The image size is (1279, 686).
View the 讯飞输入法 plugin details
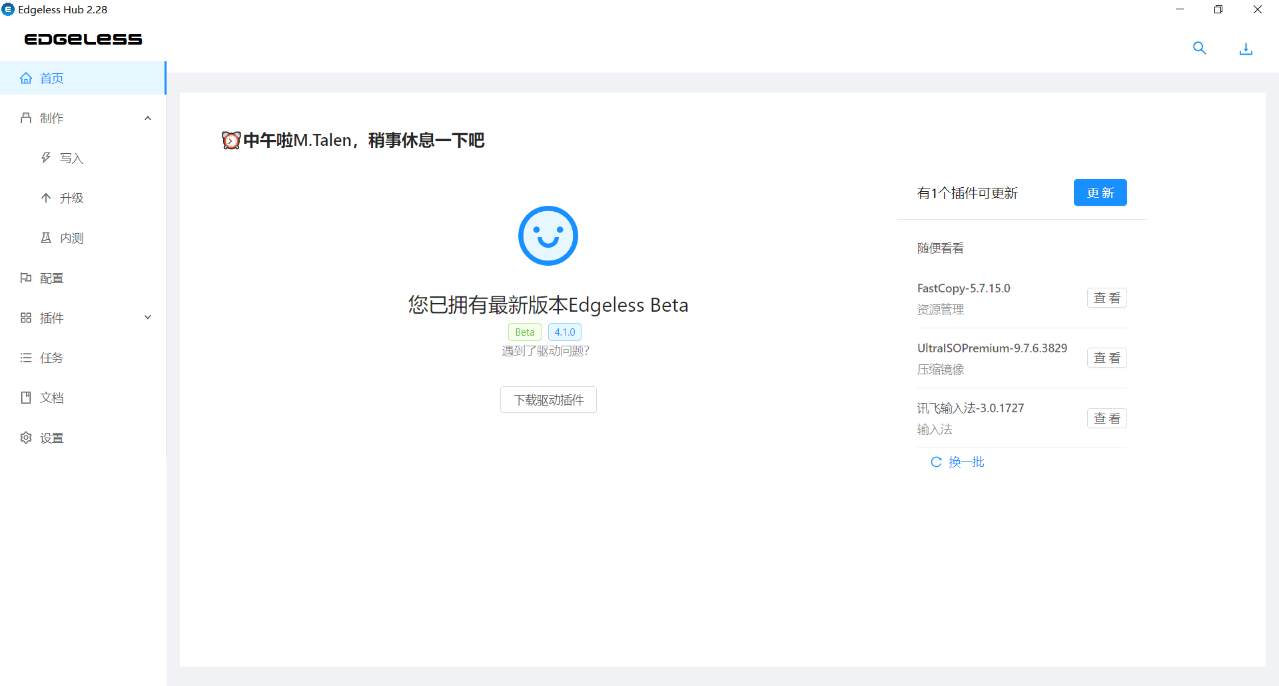tap(1106, 418)
